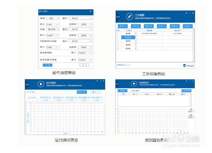Click the blue button right of 文件名称 field

(x=186, y=91)
